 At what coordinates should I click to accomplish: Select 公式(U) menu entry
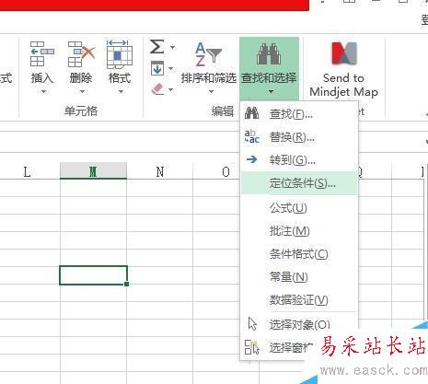coord(299,208)
